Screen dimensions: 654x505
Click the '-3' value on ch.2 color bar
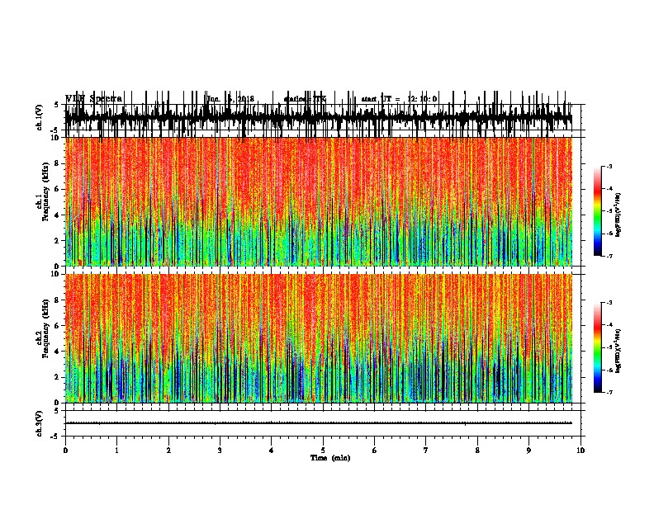coord(609,303)
